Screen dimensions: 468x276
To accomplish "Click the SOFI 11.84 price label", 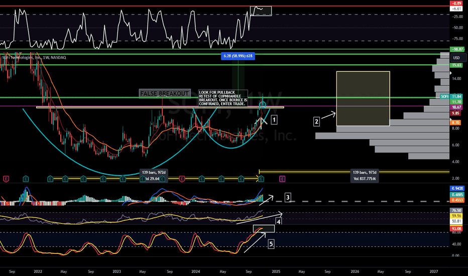I will (451, 96).
